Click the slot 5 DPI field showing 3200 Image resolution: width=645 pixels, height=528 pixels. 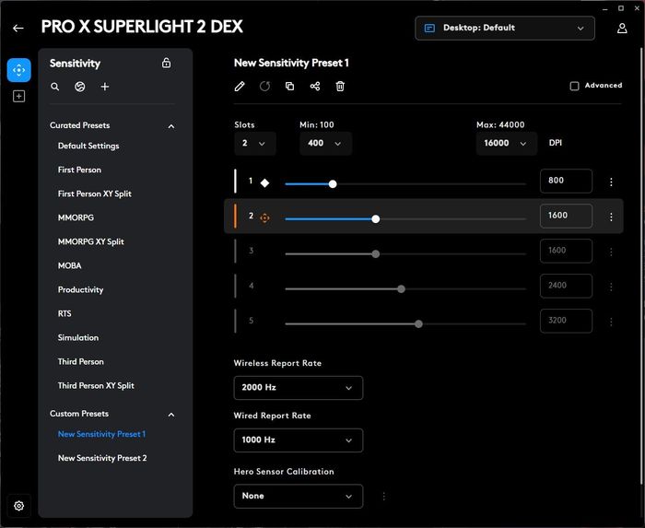tap(566, 321)
